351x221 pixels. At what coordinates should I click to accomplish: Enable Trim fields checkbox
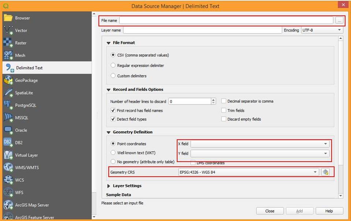point(224,110)
